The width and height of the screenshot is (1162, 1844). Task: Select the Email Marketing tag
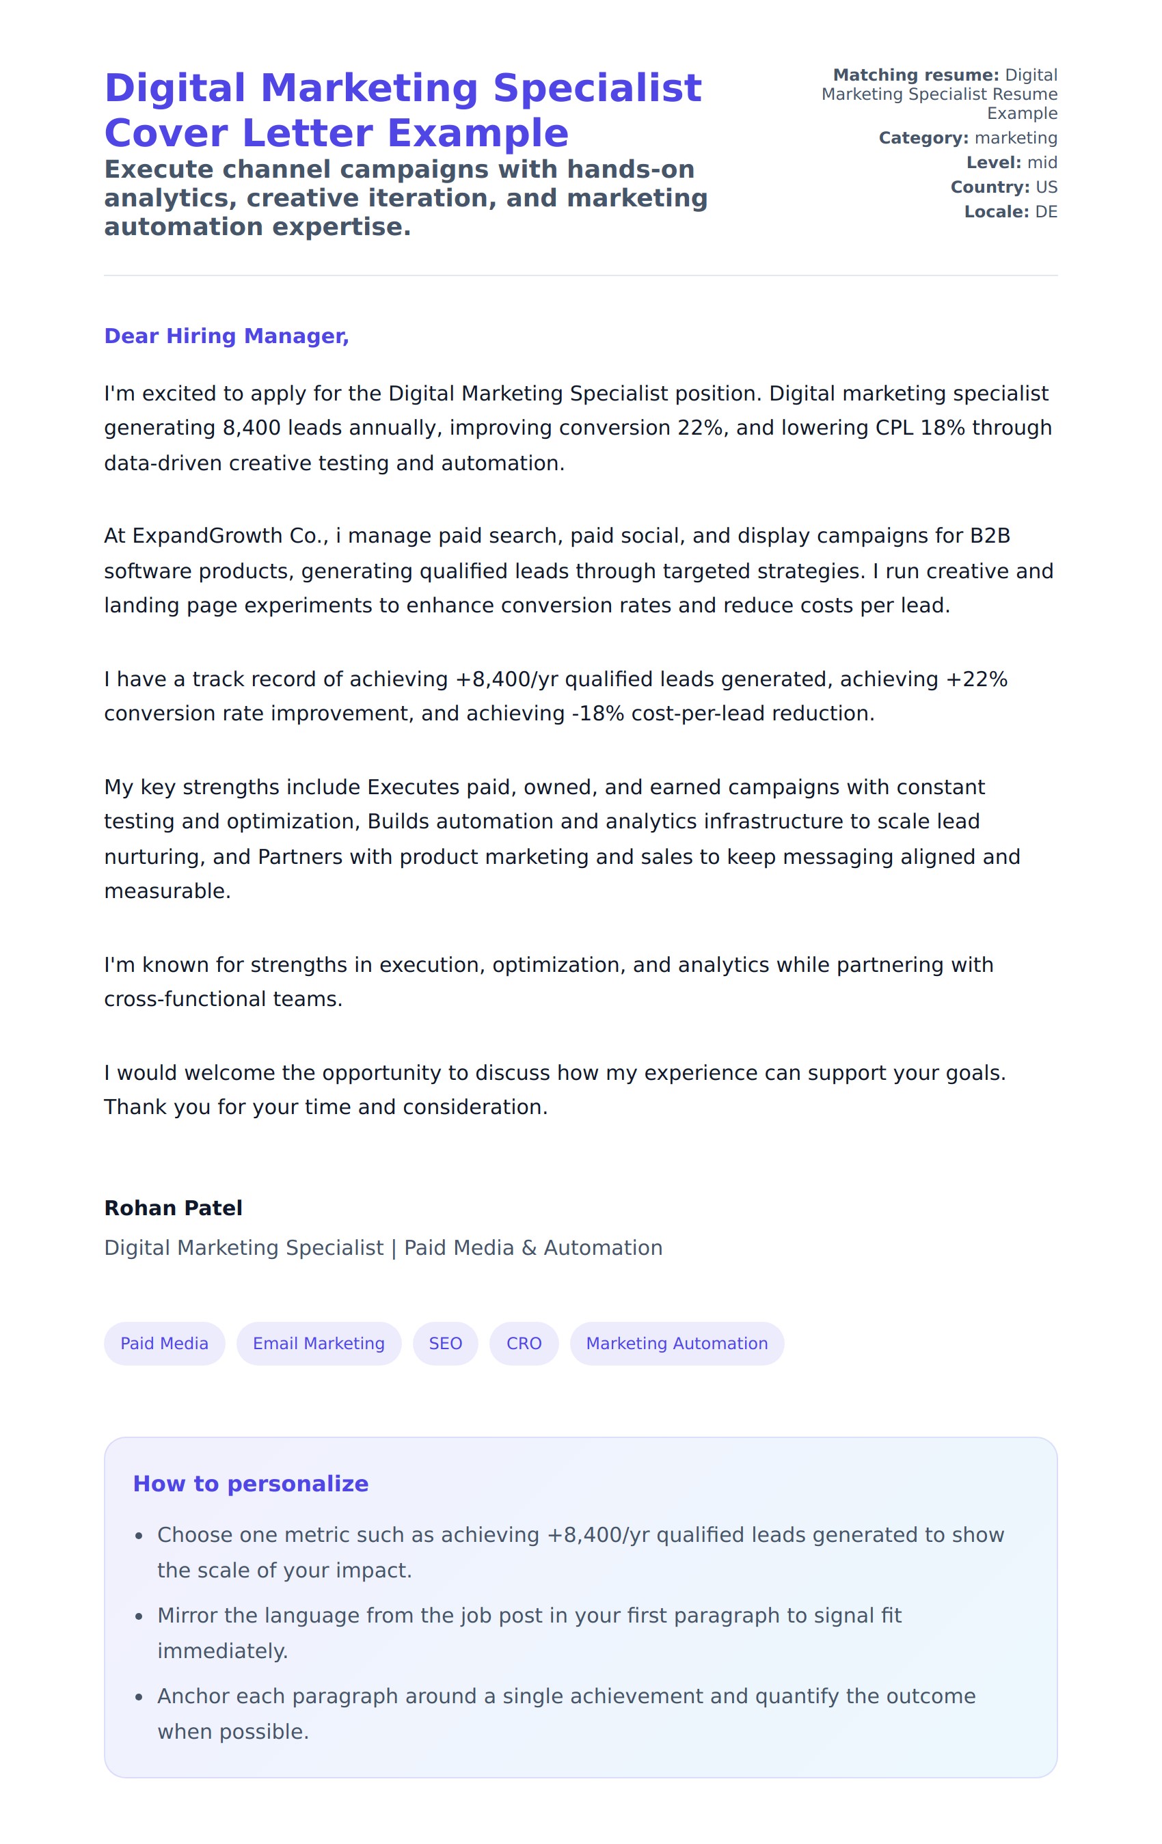319,1343
